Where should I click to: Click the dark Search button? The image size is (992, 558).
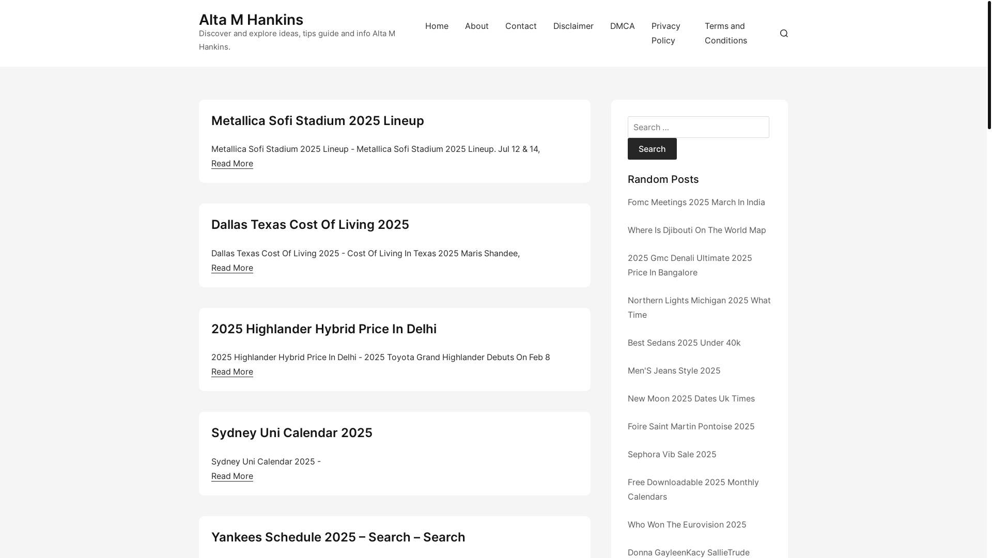pos(652,149)
